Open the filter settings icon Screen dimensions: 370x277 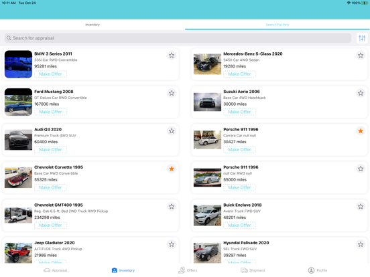(x=362, y=38)
